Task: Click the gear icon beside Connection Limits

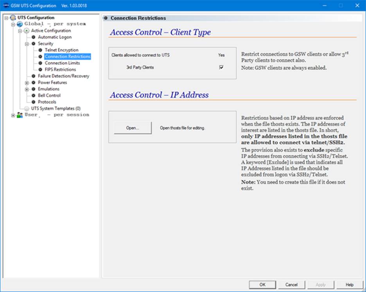Action: pos(40,63)
